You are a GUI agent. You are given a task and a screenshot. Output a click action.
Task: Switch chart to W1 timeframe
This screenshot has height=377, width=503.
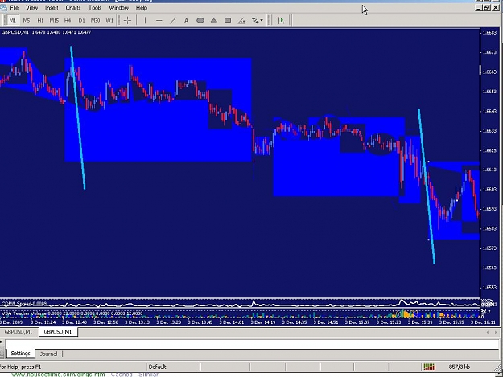(x=109, y=21)
